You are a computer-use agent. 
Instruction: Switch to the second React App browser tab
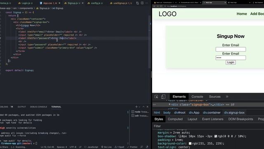(239, 2)
